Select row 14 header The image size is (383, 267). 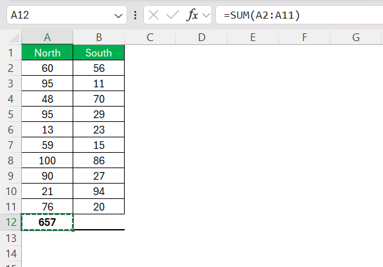[10, 254]
